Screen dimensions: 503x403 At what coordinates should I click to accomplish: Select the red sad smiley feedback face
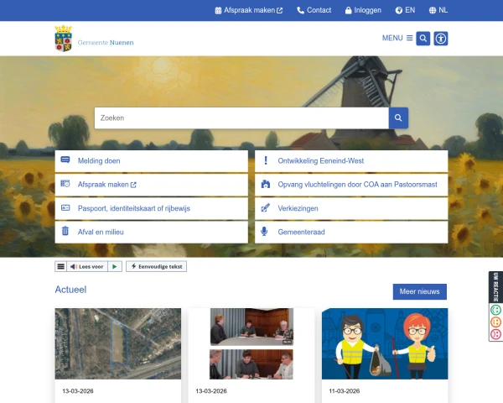pyautogui.click(x=495, y=334)
